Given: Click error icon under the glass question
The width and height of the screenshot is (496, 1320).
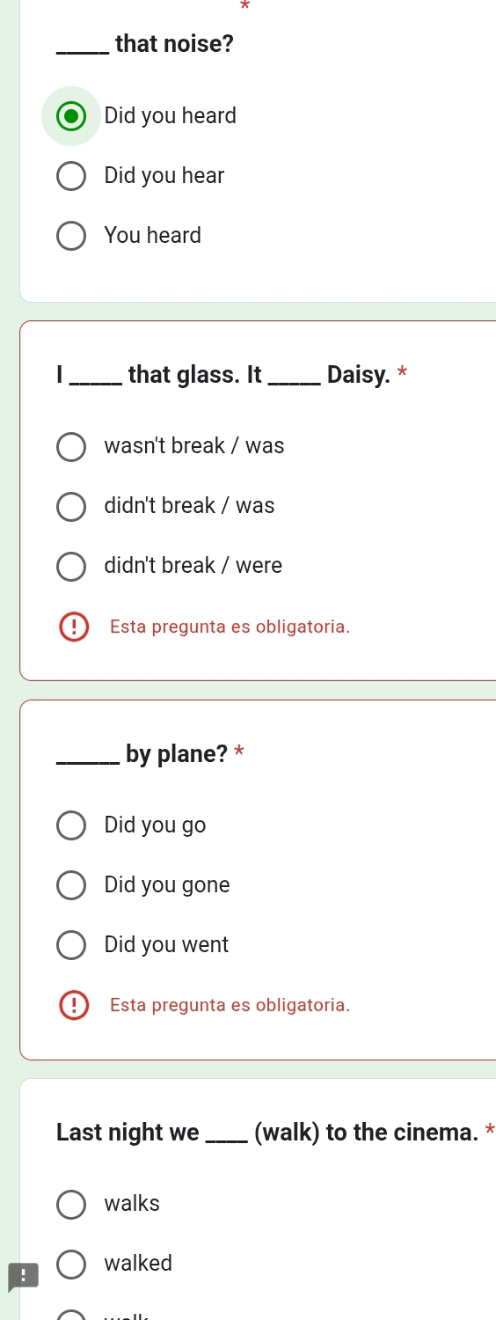Looking at the screenshot, I should pos(74,627).
